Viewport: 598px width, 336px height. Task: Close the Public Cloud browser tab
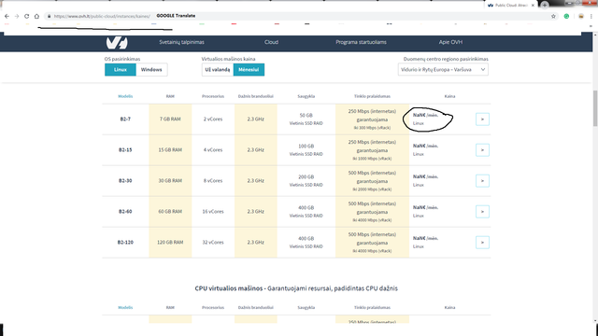click(533, 6)
